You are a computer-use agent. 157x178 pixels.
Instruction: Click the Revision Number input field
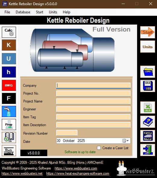[x=67, y=133]
